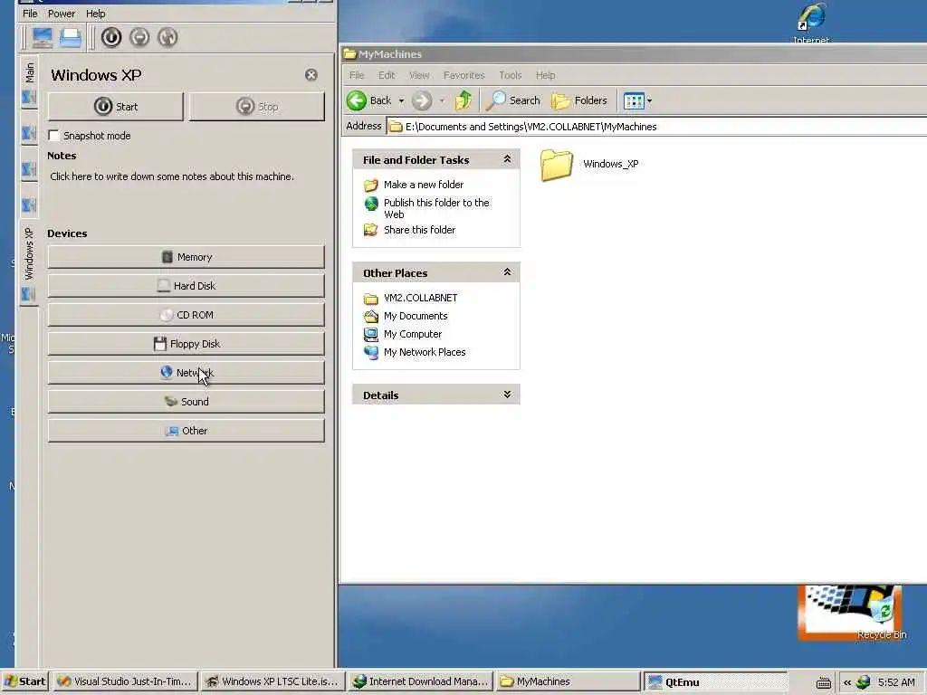927x695 pixels.
Task: Select the Windows_XP folder
Action: 589,165
